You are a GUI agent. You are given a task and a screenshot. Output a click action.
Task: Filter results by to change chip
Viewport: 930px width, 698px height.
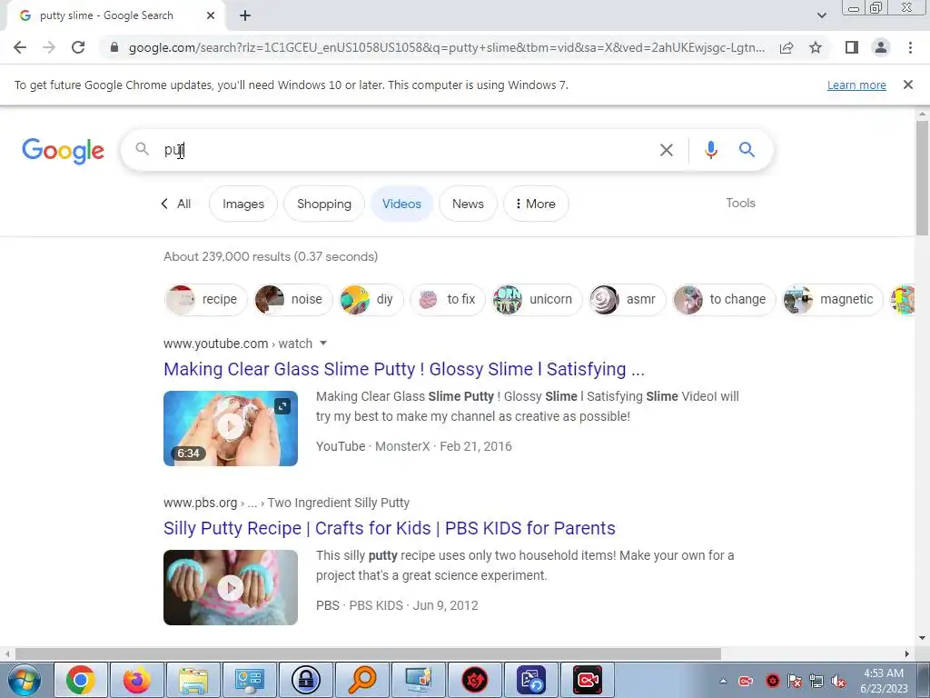(x=724, y=299)
